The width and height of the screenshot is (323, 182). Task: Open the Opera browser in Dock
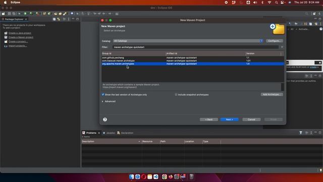143,176
